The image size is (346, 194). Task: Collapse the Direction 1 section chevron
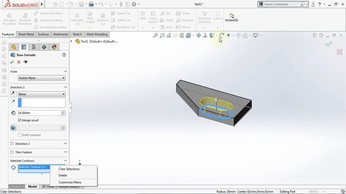[x=65, y=87]
